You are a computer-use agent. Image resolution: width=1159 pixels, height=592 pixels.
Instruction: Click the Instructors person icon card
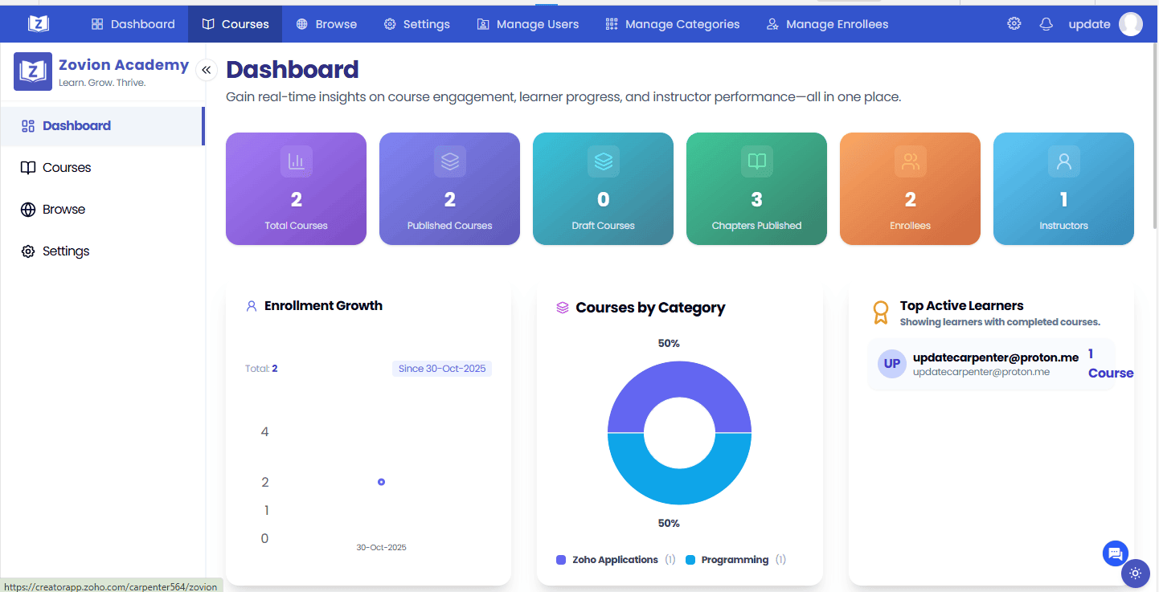click(x=1063, y=161)
